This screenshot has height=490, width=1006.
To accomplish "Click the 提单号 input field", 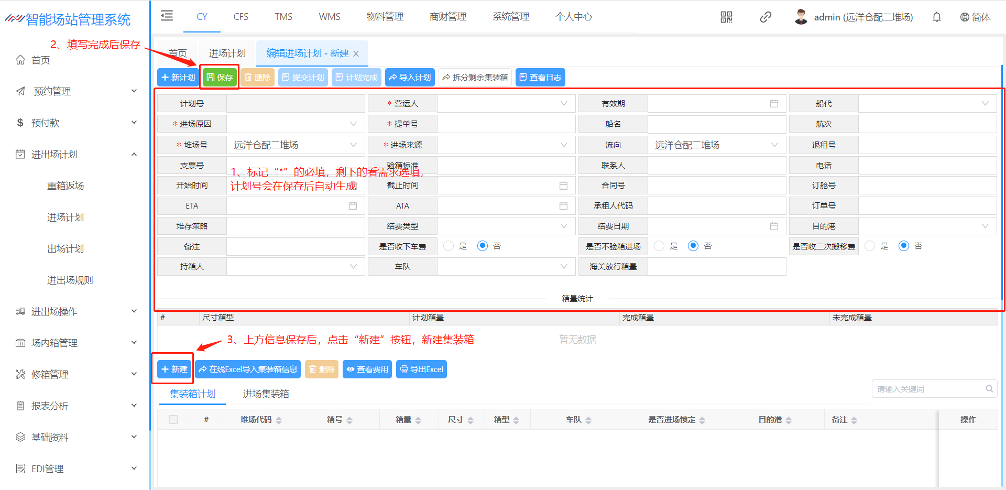I will tap(506, 124).
